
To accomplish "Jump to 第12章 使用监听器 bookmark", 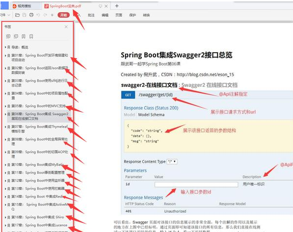I will tap(38, 181).
